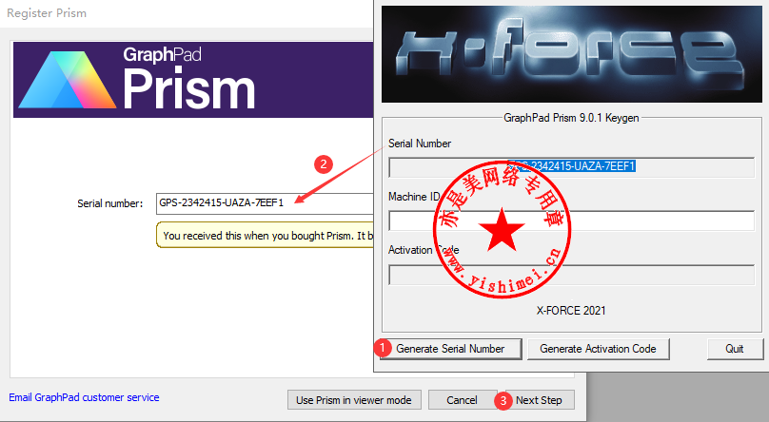This screenshot has width=769, height=422.
Task: Click the 'Machine ID' label in keygen
Action: click(x=414, y=197)
